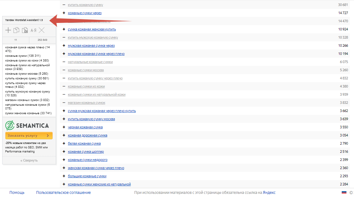Remove 'купить кожаную сумку' via its minus icon

pyautogui.click(x=64, y=5)
